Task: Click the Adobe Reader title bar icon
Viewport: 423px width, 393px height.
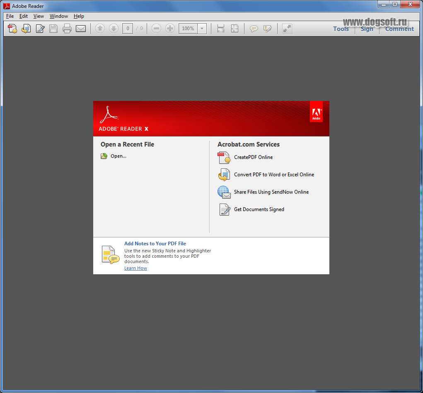Action: (7, 6)
